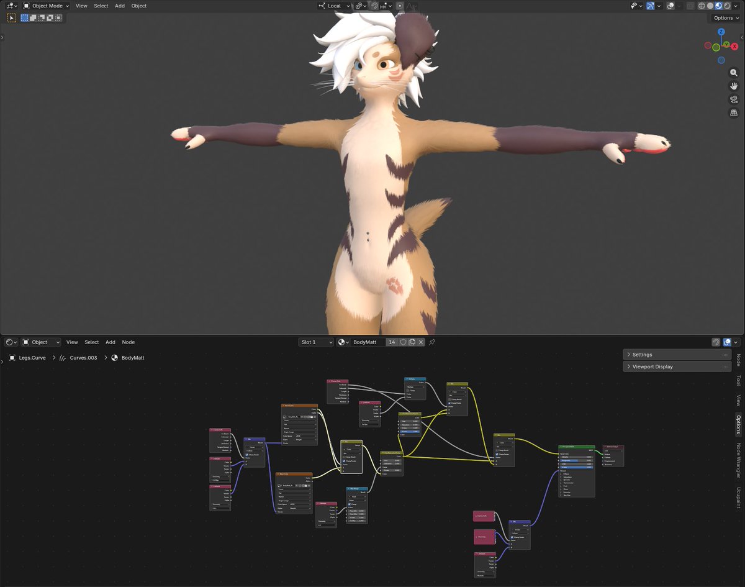Viewport: 745px width, 587px height.
Task: Click Legs.Curve in the breadcrumb
Action: coord(32,358)
